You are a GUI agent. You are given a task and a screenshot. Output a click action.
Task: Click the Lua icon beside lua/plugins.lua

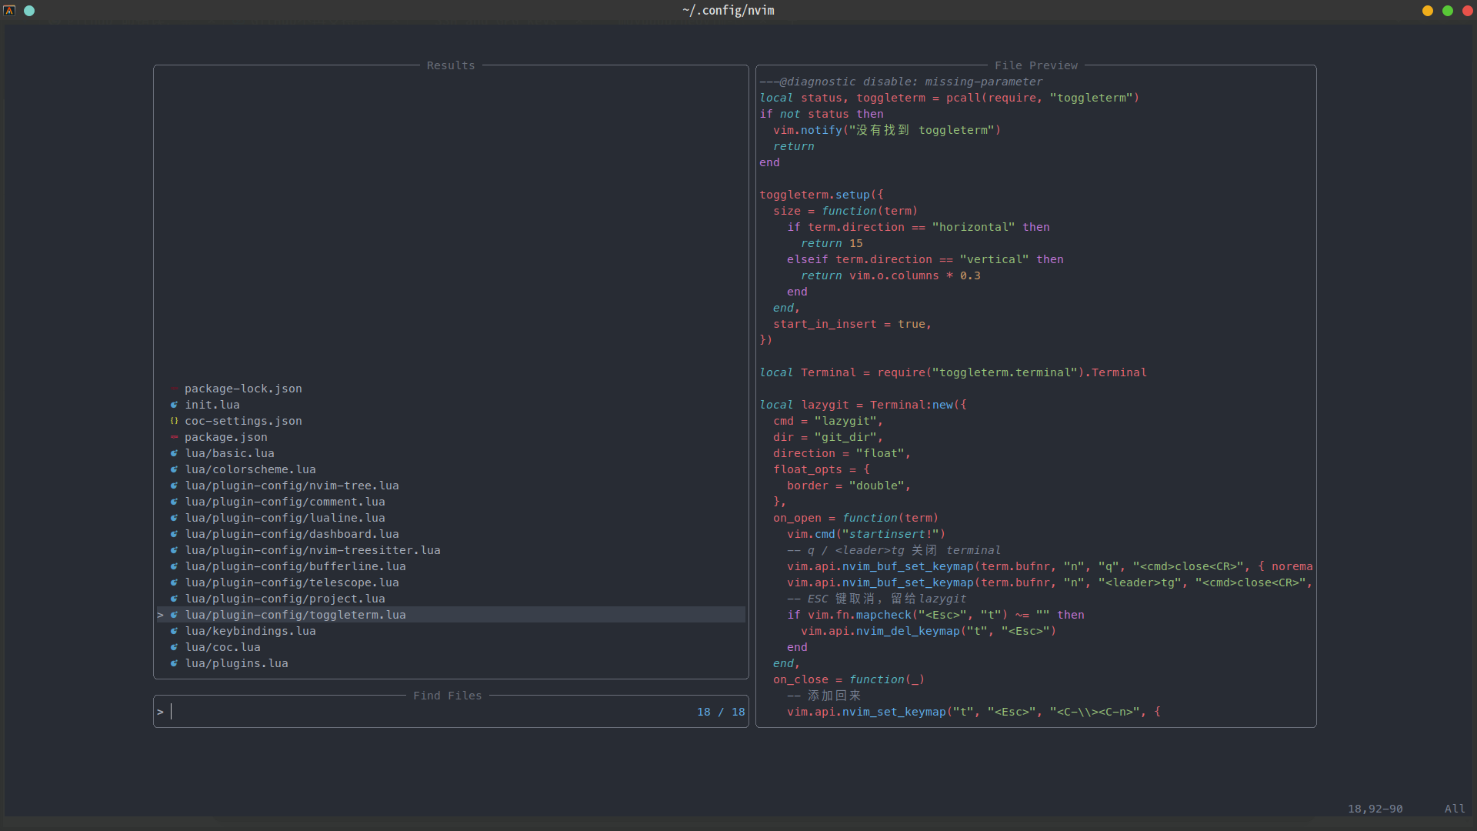(x=174, y=663)
